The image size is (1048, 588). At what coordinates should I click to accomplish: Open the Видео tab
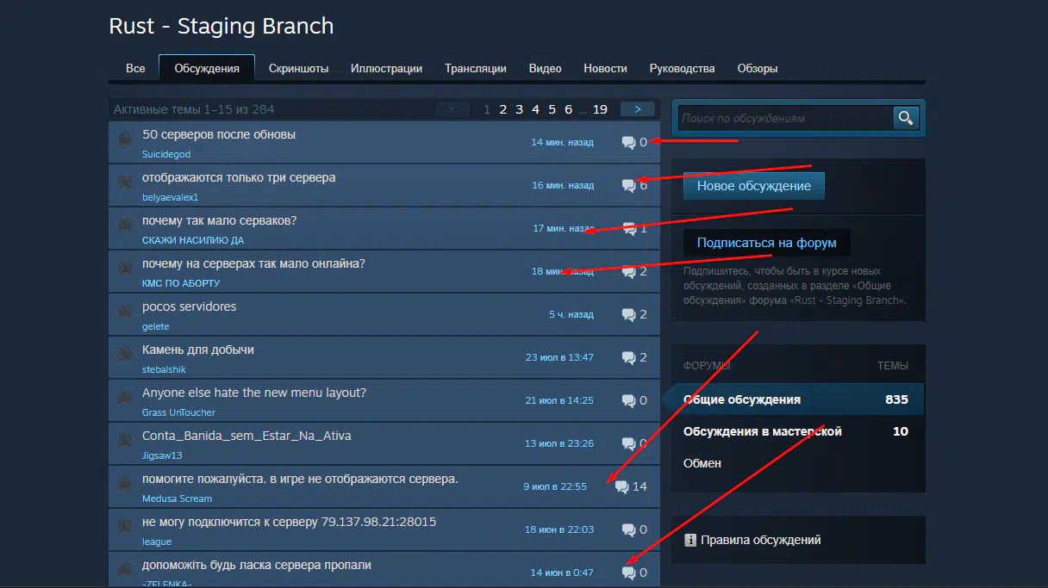click(x=545, y=68)
